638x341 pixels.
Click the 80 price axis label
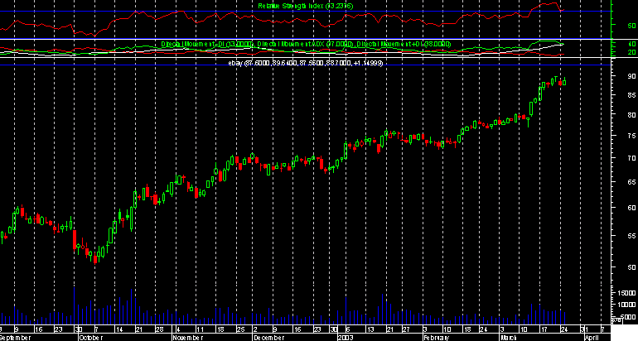click(631, 115)
